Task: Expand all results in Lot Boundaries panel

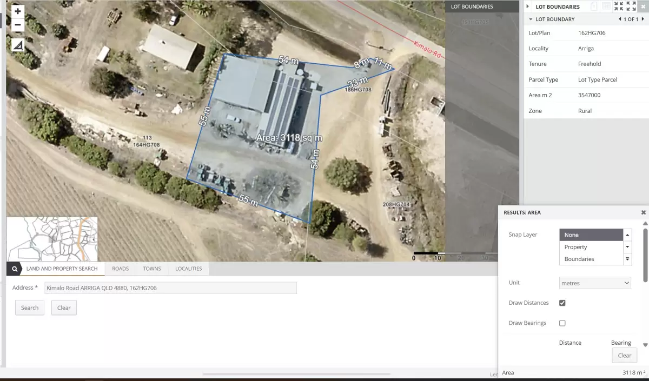Action: [631, 6]
